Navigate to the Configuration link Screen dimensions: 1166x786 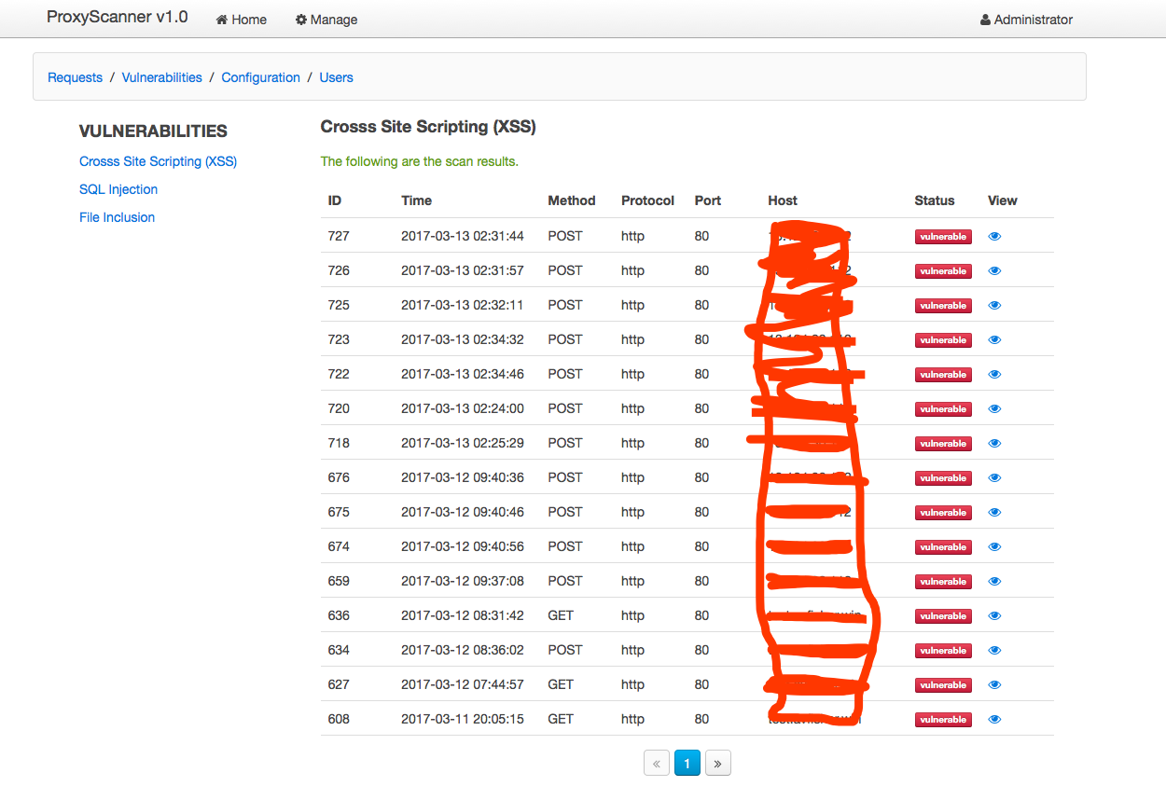260,77
